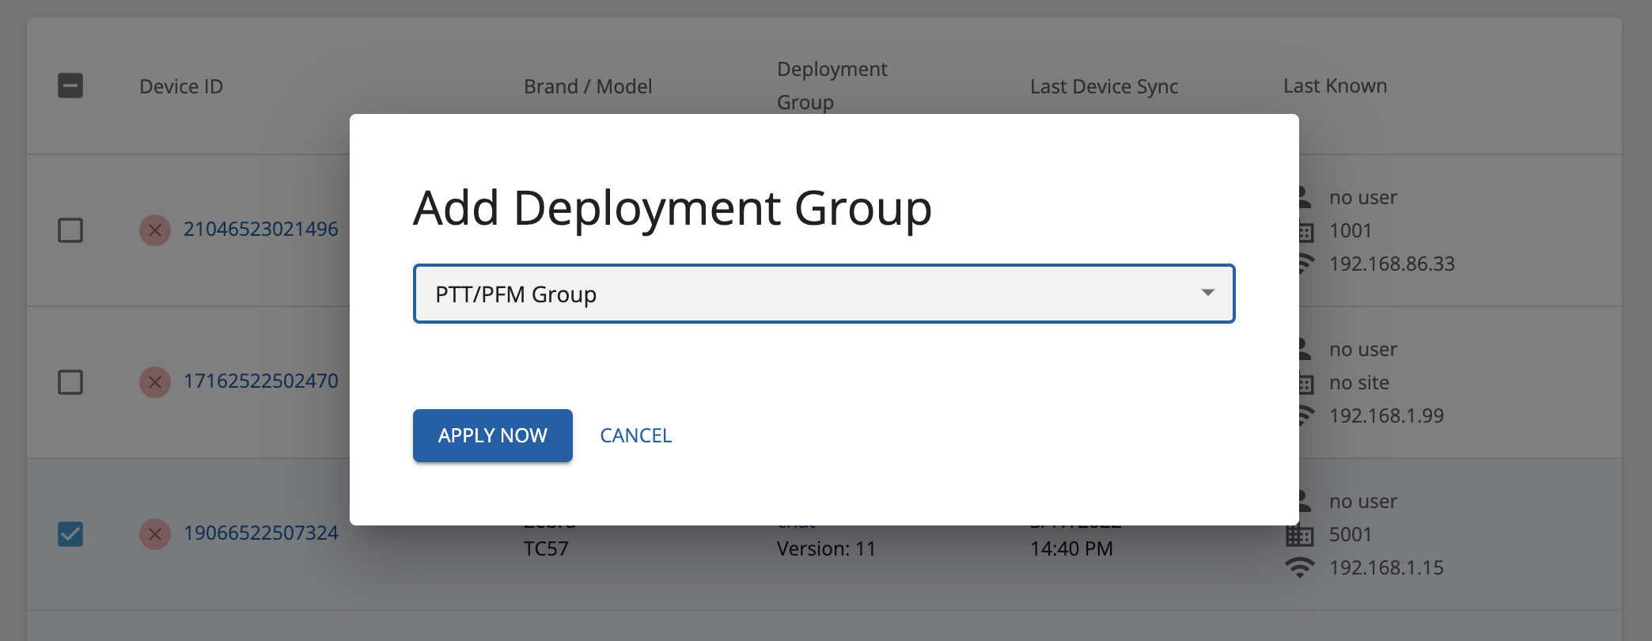
Task: Click the Device ID column header
Action: pyautogui.click(x=181, y=86)
